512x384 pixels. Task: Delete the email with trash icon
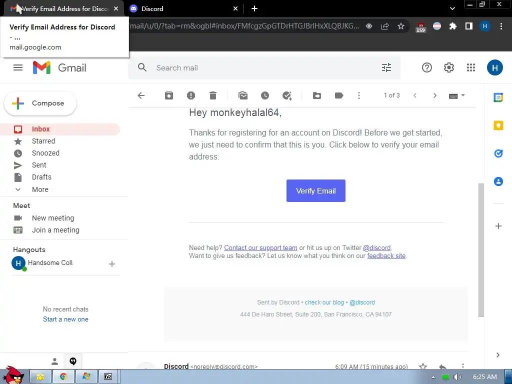pos(213,95)
